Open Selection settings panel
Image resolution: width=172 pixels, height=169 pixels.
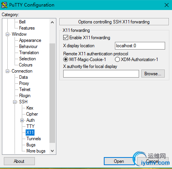(x=28, y=59)
